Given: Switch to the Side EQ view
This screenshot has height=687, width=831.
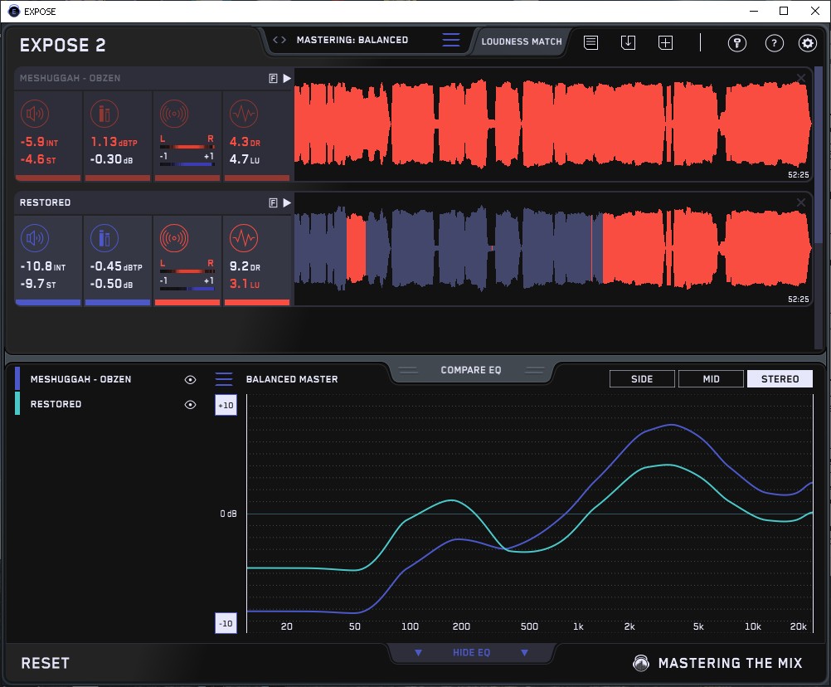Looking at the screenshot, I should (x=642, y=379).
